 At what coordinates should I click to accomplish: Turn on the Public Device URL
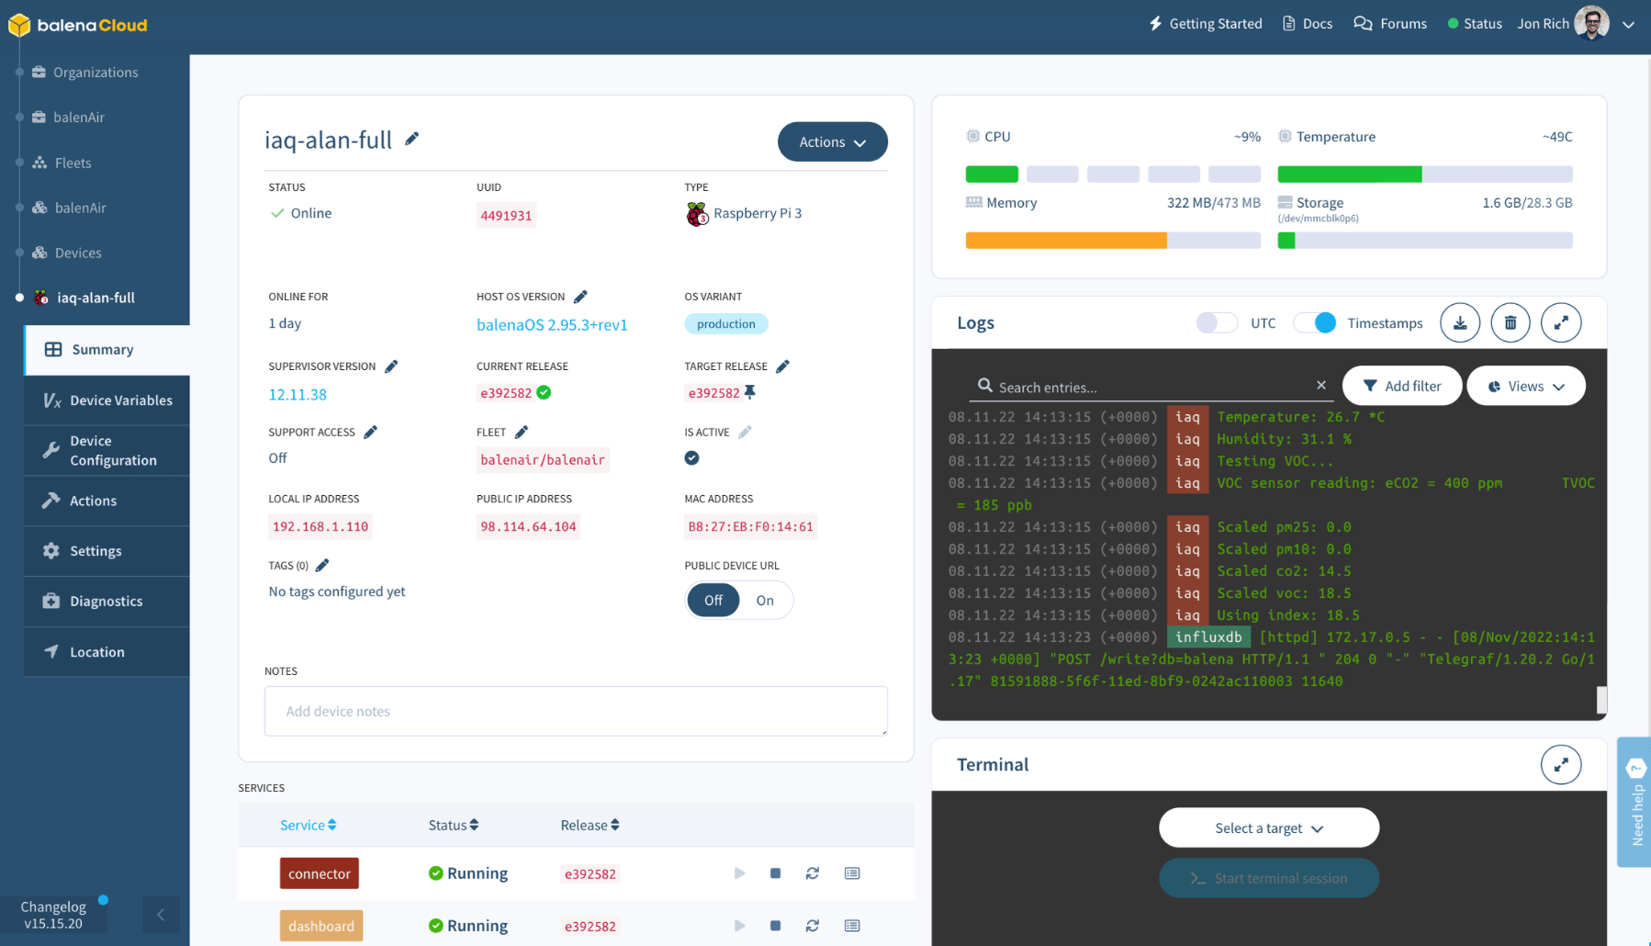pos(765,600)
